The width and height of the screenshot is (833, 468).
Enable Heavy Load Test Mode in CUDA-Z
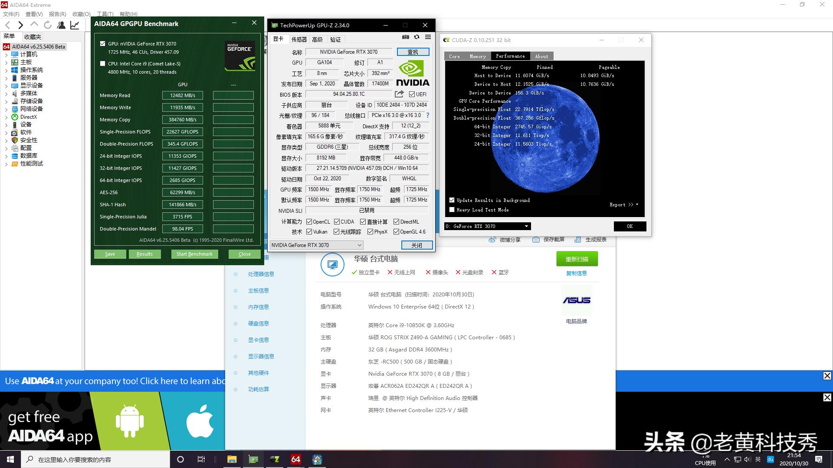click(x=452, y=209)
